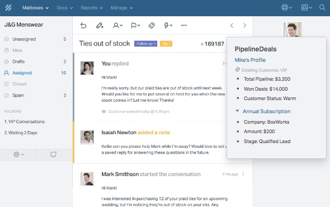Screen dimensions: 330x207
Task: Click the Mark Smithson name
Action: (120, 174)
